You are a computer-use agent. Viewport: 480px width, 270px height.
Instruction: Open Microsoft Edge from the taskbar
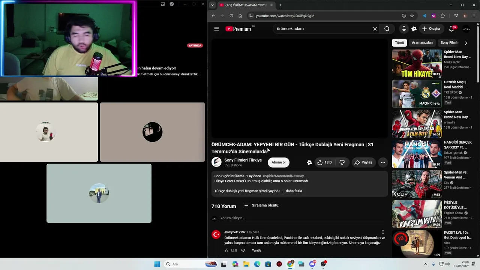257,264
